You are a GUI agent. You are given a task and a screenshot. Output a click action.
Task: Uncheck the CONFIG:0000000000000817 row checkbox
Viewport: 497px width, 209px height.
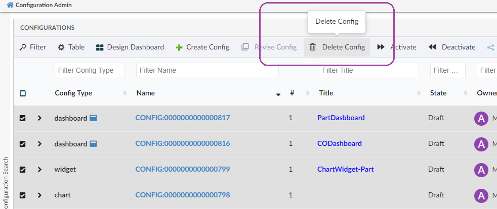tap(22, 118)
